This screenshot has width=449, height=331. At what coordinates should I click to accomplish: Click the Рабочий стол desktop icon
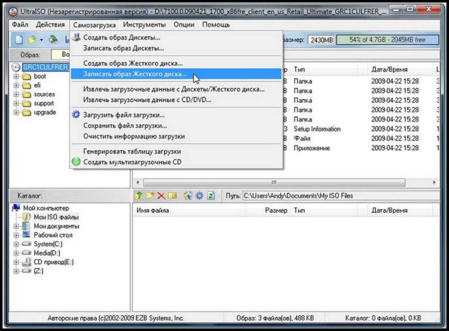27,235
